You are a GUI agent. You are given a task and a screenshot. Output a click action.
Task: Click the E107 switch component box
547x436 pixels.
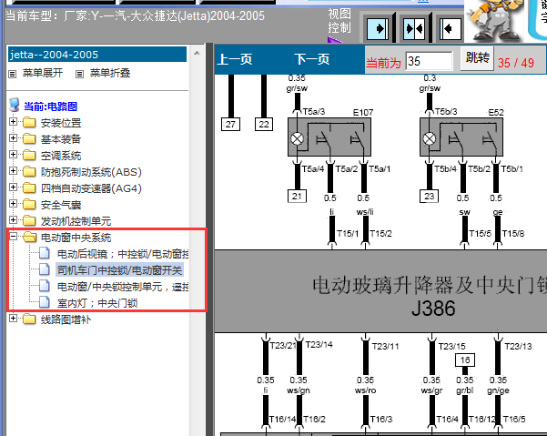(329, 137)
